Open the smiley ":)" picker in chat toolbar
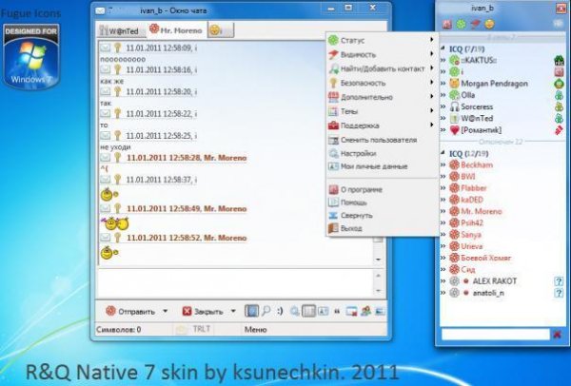Viewport: 571px width, 386px height. pos(280,311)
